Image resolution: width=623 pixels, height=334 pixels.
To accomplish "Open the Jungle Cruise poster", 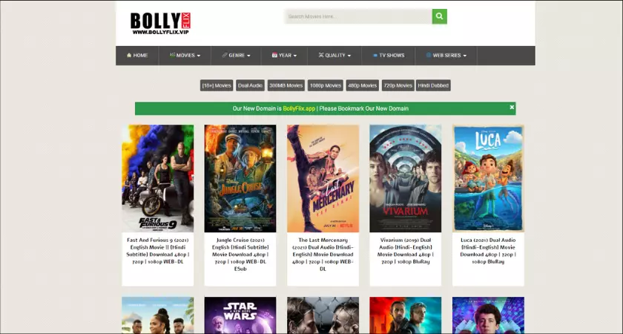I will click(x=240, y=179).
